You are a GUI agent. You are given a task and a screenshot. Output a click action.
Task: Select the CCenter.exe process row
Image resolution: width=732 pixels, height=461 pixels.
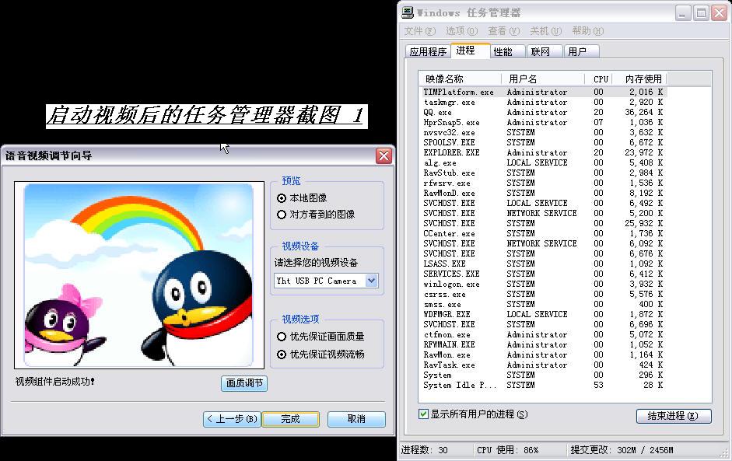[544, 234]
